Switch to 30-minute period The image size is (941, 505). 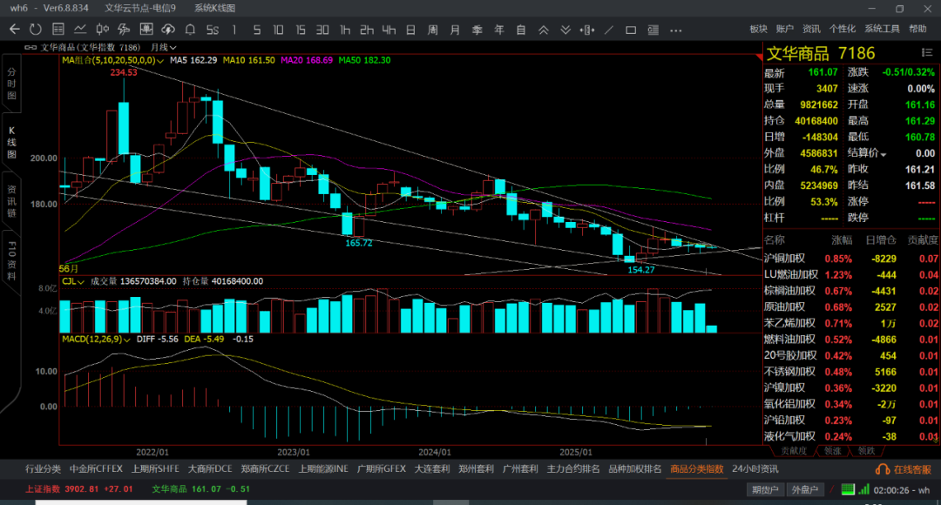322,30
